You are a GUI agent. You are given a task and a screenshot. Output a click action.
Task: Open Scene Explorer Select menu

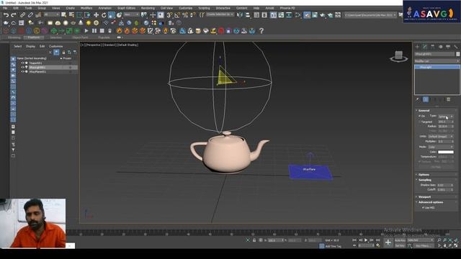18,46
